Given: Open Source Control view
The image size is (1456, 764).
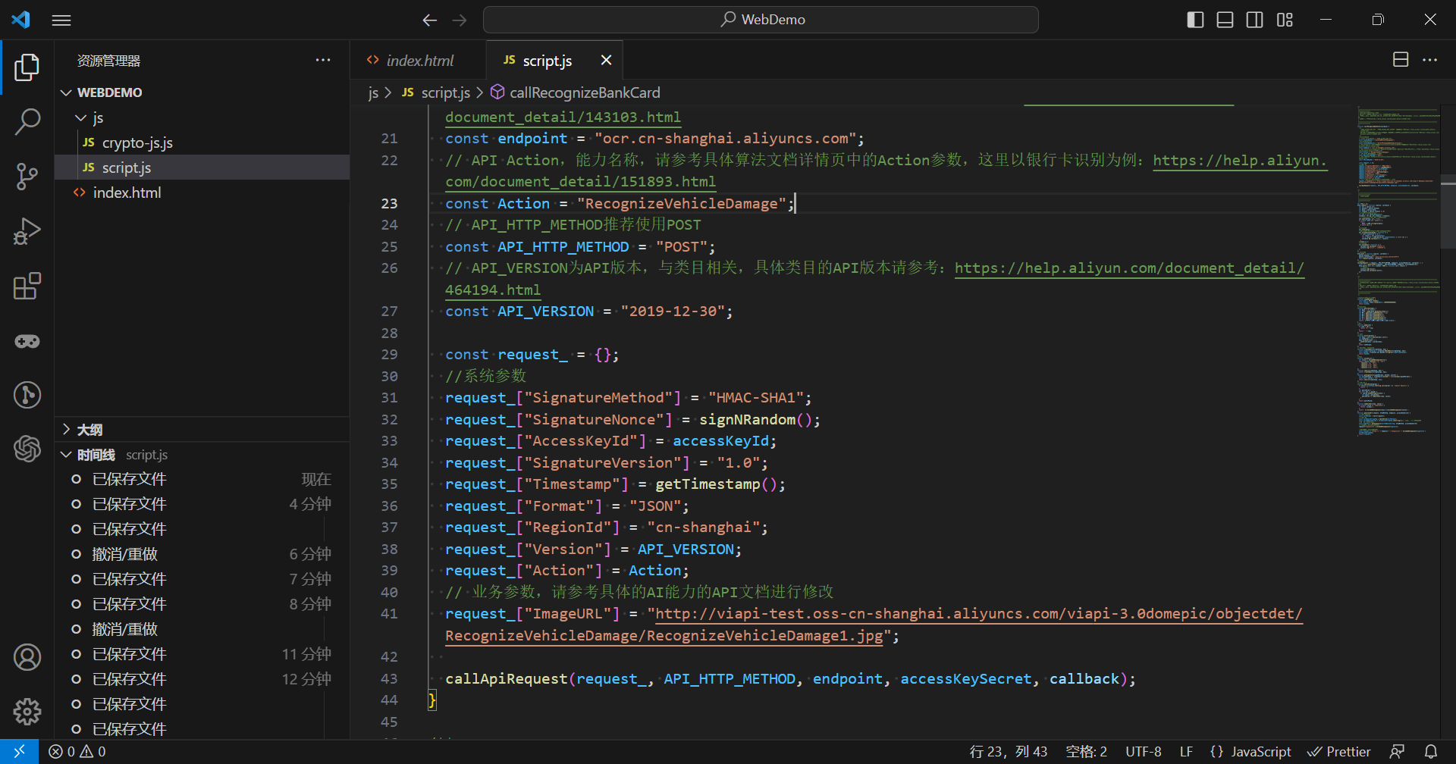Looking at the screenshot, I should tap(27, 177).
